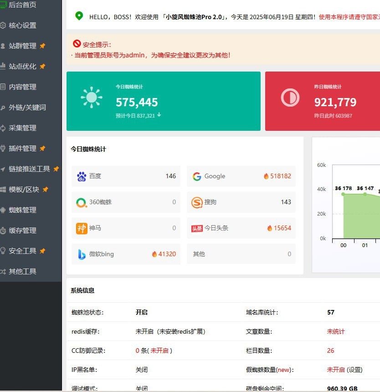Click the orange 神马 icon
Viewport: 380px width, 392px height.
(x=82, y=228)
